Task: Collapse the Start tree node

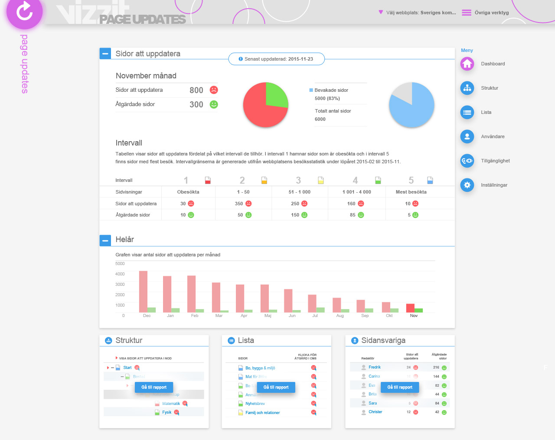Action: click(x=113, y=368)
